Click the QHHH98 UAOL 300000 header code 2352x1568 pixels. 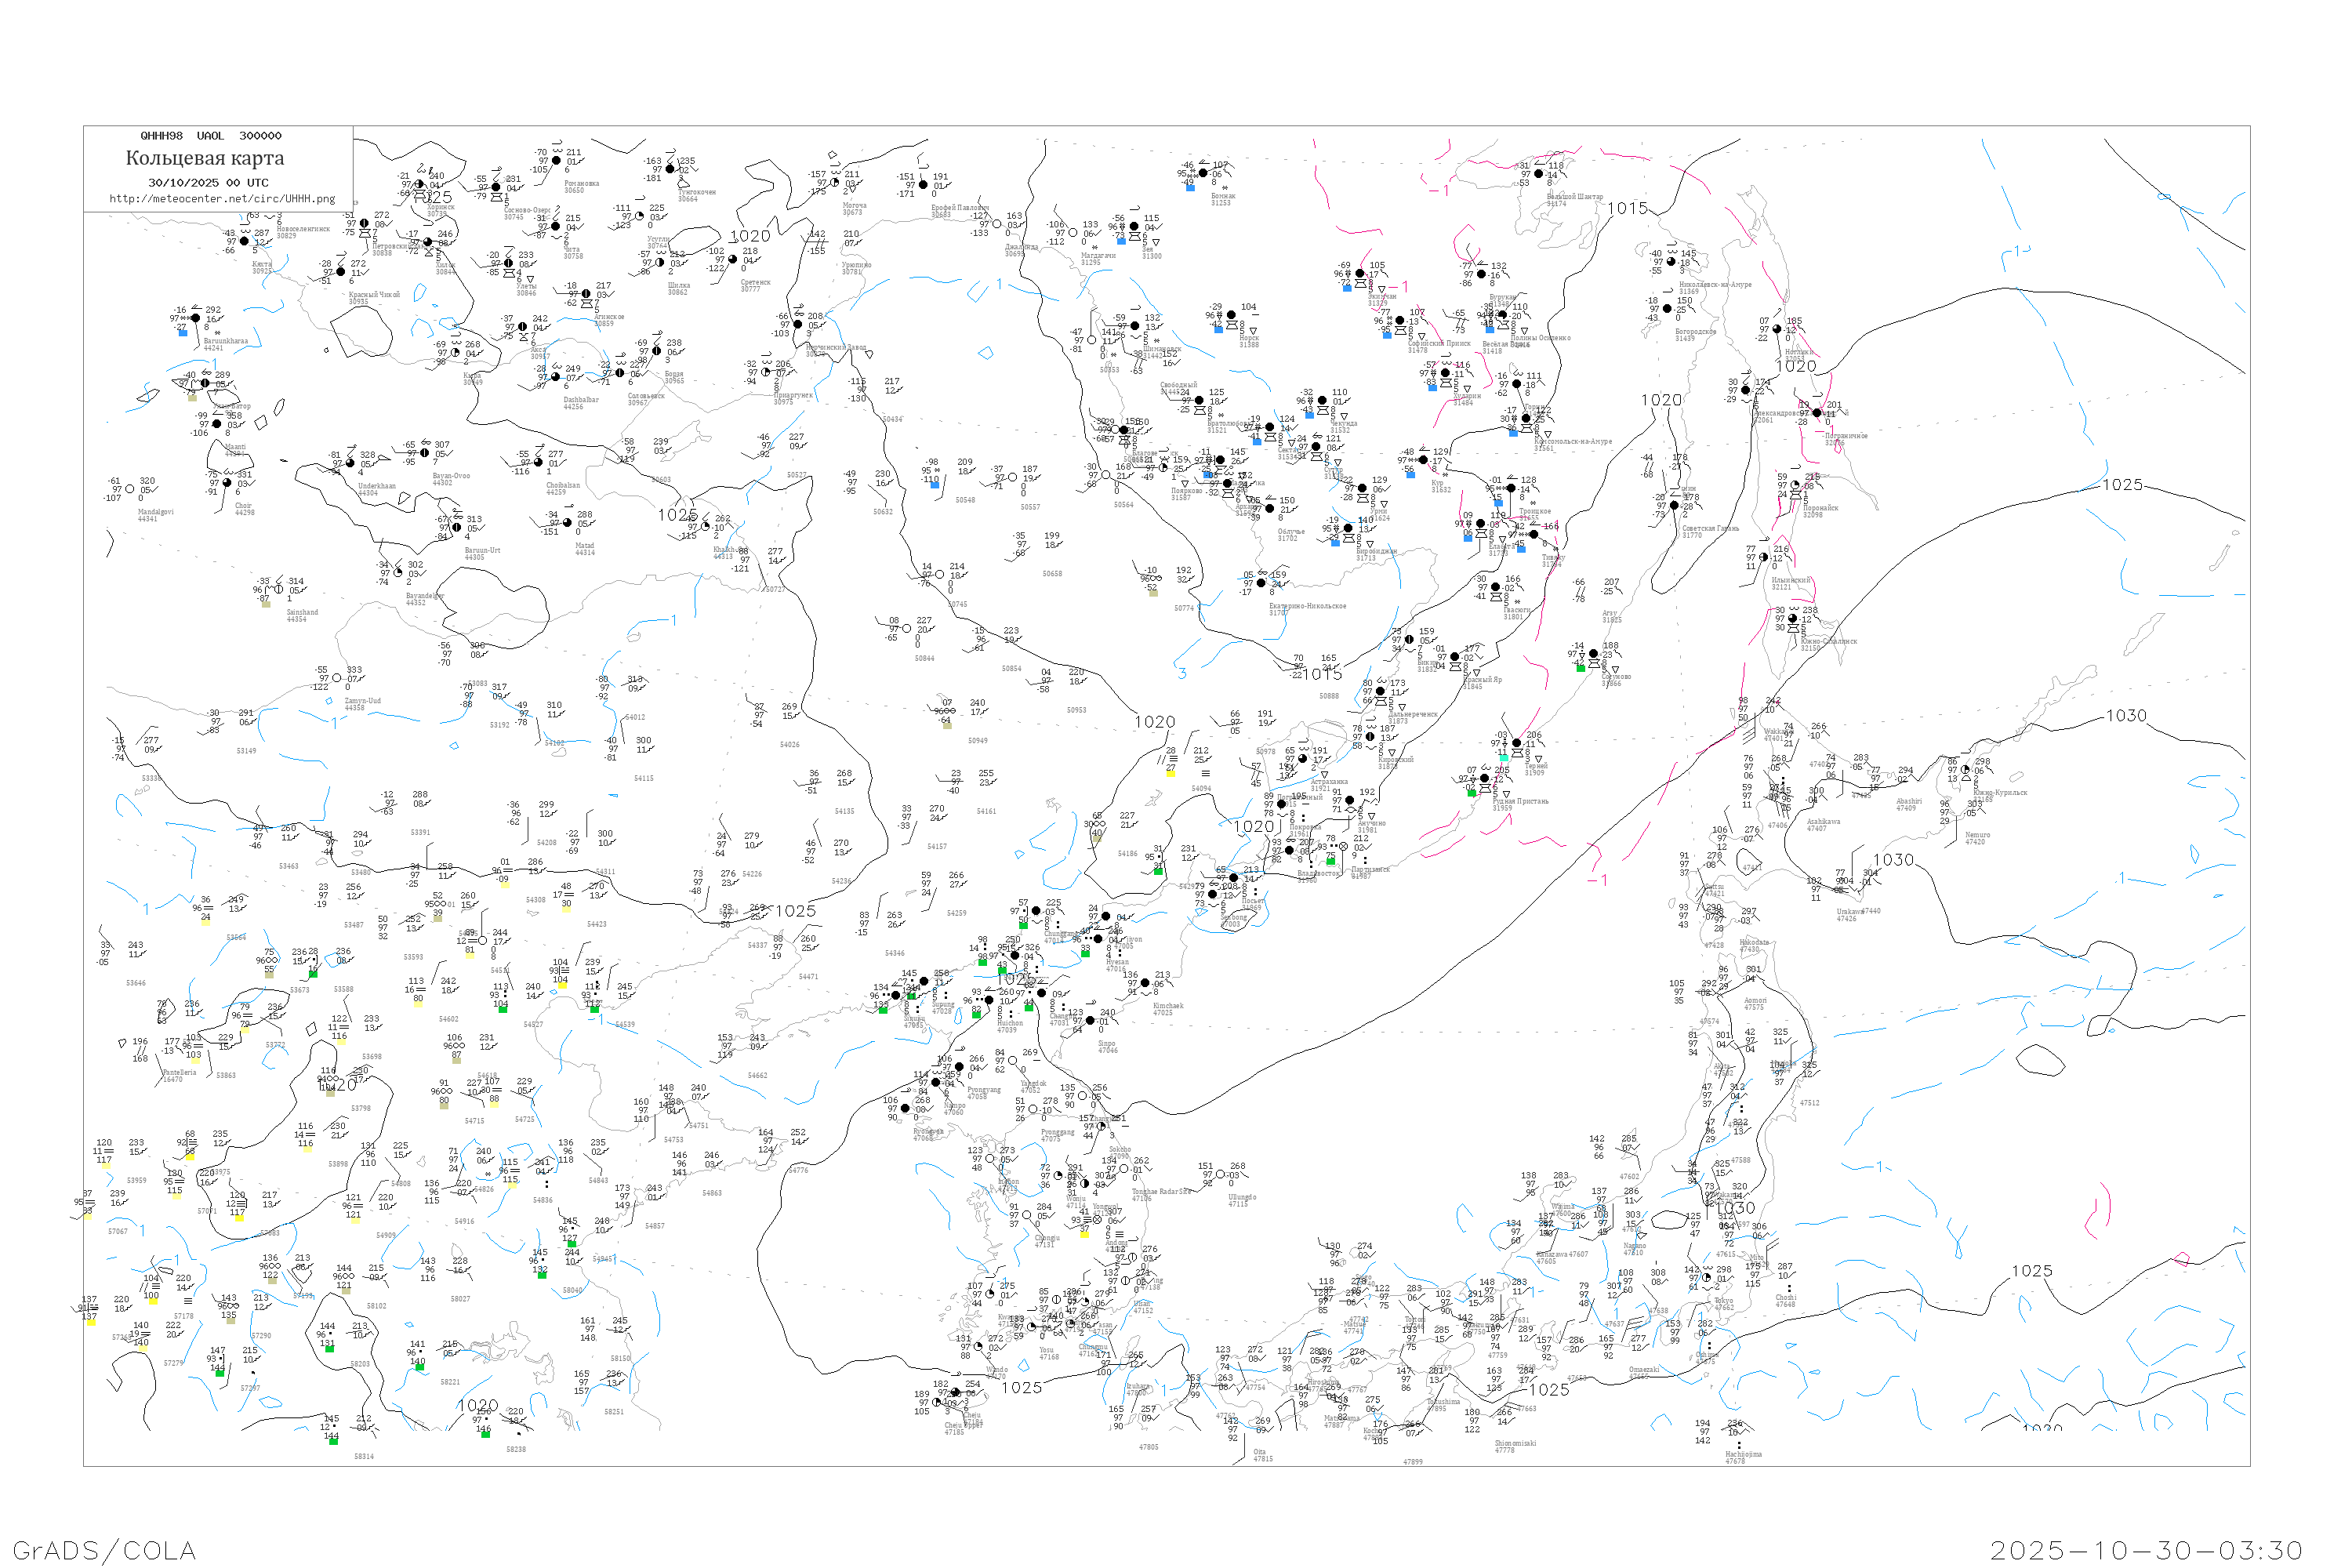coord(211,136)
